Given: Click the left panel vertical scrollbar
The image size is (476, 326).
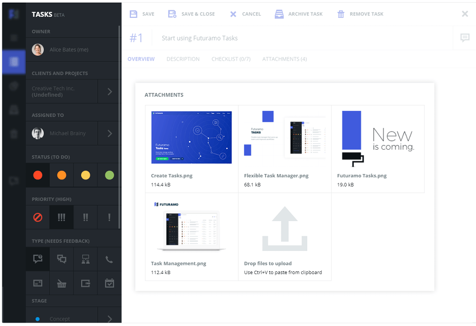Looking at the screenshot, I should coord(120,128).
